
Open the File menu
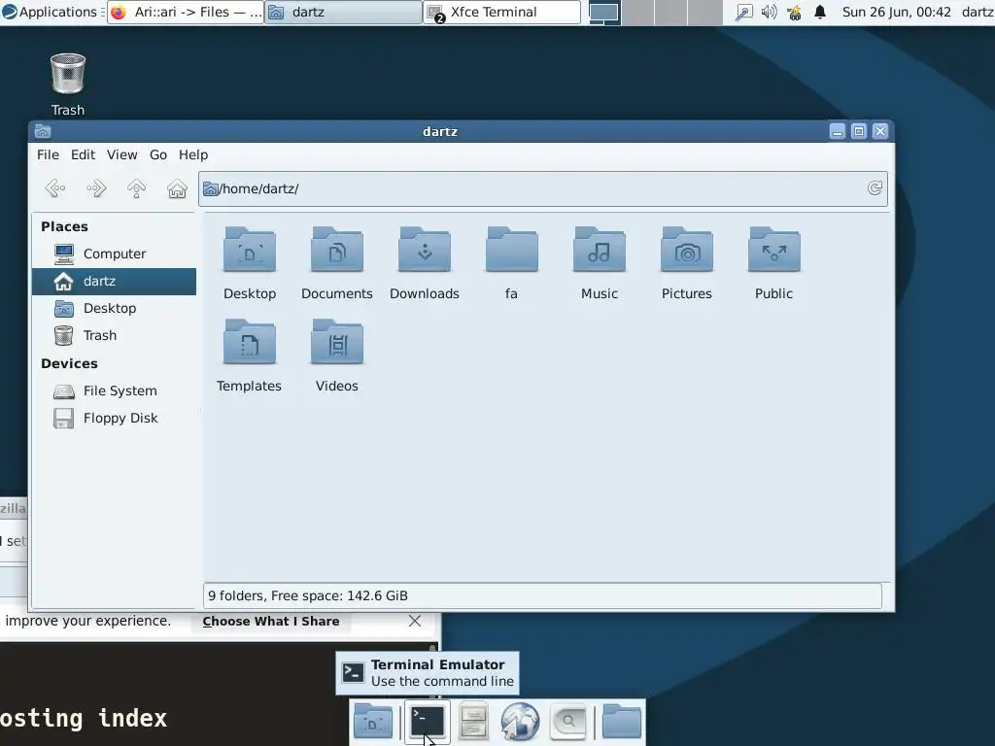(x=48, y=154)
